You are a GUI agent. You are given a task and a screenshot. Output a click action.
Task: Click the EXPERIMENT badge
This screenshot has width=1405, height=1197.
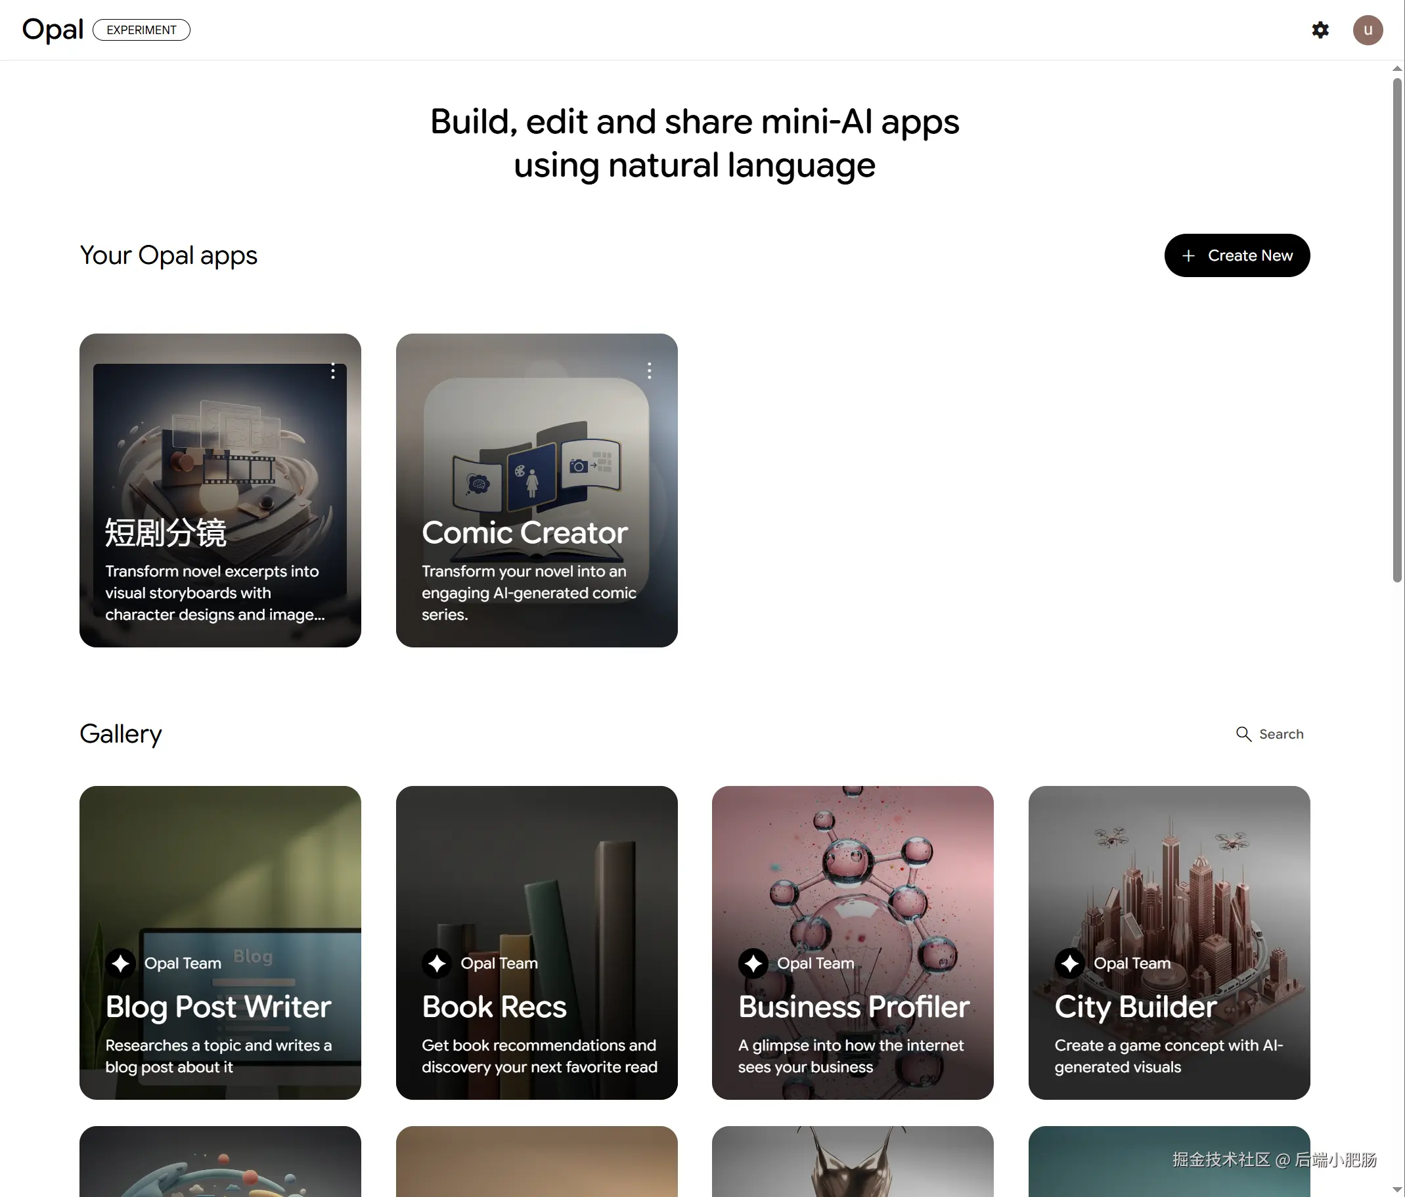141,30
